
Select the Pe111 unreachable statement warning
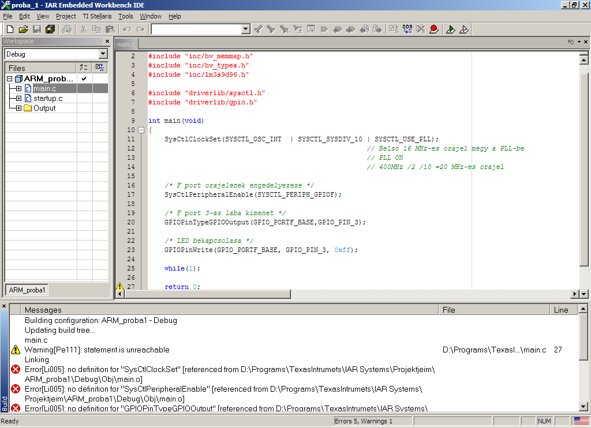[97, 350]
